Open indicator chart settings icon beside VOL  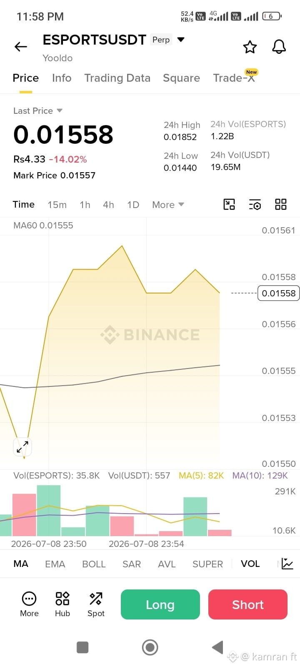pos(287,564)
